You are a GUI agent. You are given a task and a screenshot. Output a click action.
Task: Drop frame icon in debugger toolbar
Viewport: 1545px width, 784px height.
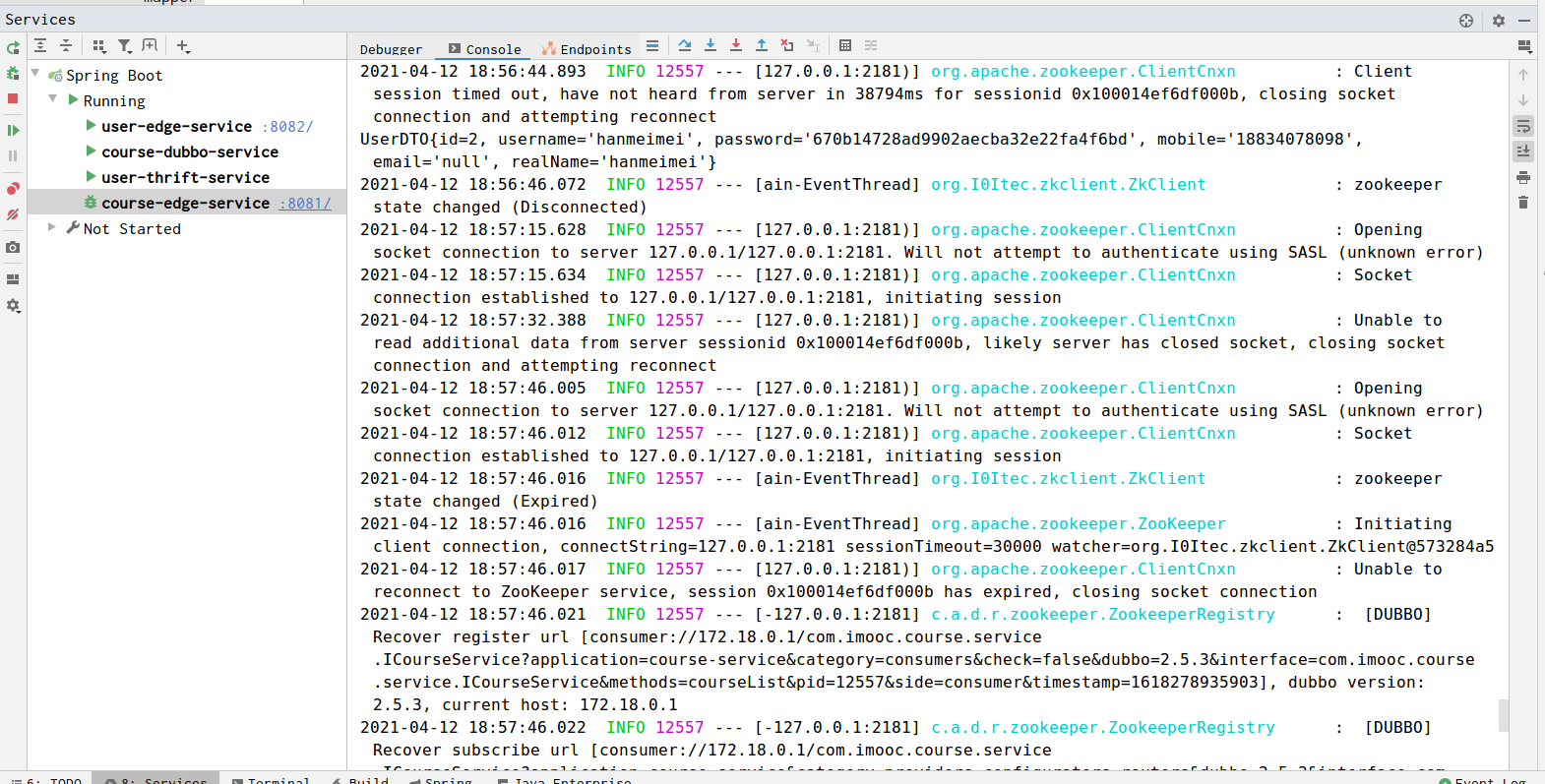[x=787, y=45]
